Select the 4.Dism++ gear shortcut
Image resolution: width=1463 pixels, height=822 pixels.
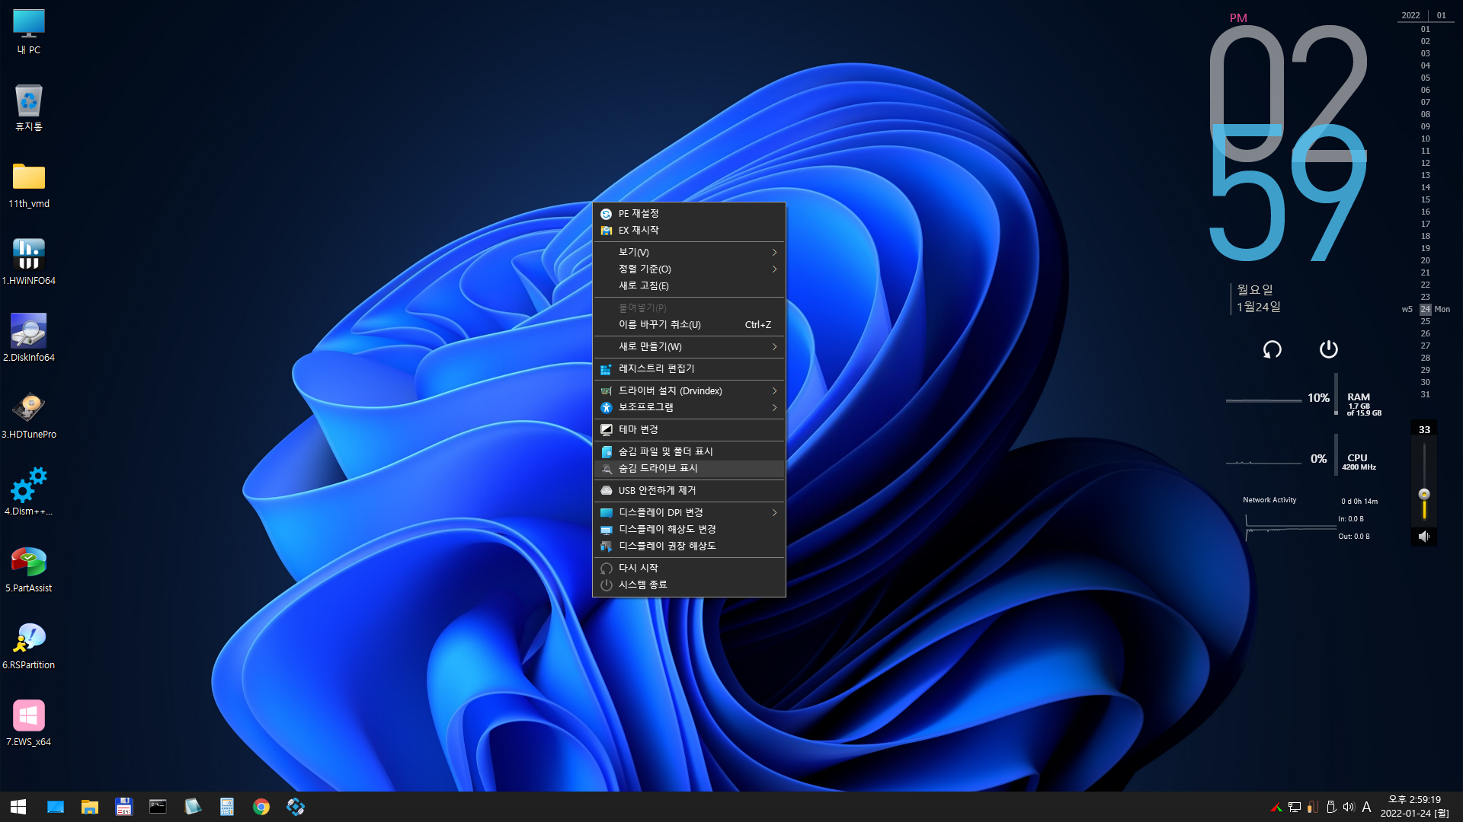pos(29,492)
